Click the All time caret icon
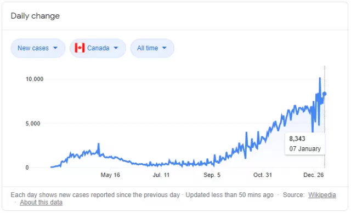The height and width of the screenshot is (213, 351). click(165, 48)
